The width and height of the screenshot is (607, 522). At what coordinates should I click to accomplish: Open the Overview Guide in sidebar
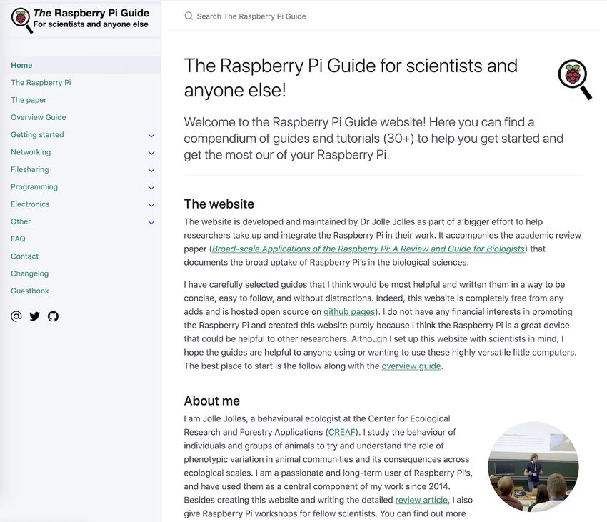tap(39, 117)
